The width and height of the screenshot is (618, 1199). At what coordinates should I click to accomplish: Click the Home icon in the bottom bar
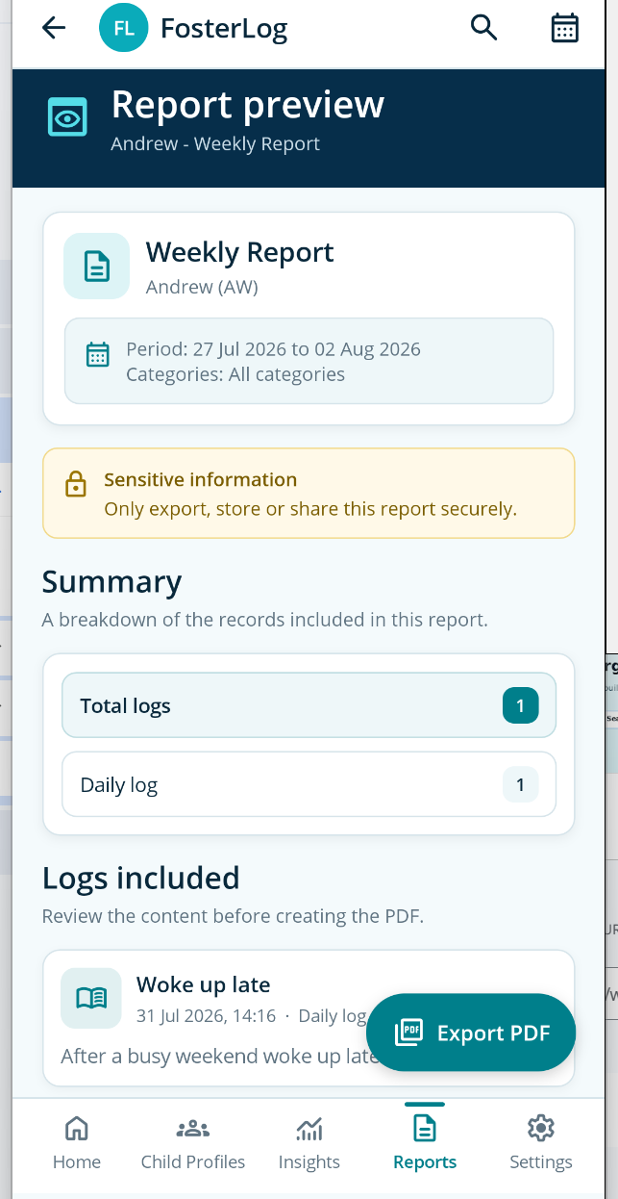[x=76, y=1128]
